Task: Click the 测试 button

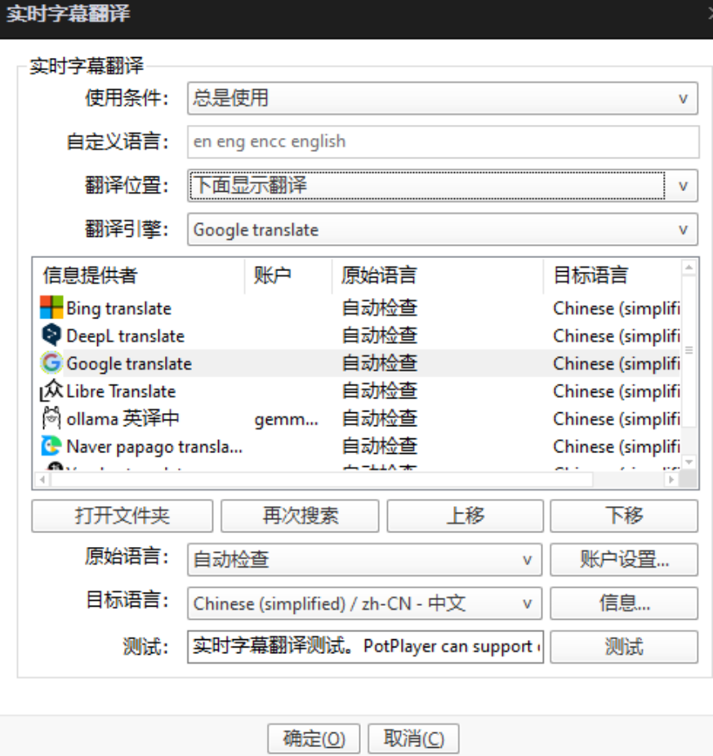Action: [624, 647]
